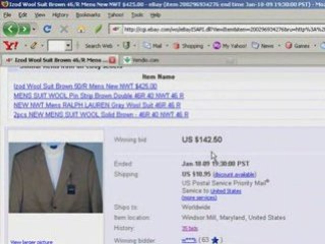
Task: Open the History menu
Action: (x=60, y=15)
